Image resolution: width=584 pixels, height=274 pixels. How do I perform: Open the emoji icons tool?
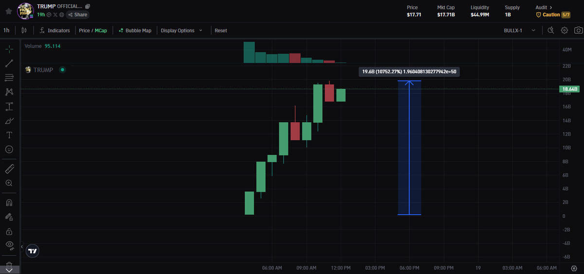9,149
